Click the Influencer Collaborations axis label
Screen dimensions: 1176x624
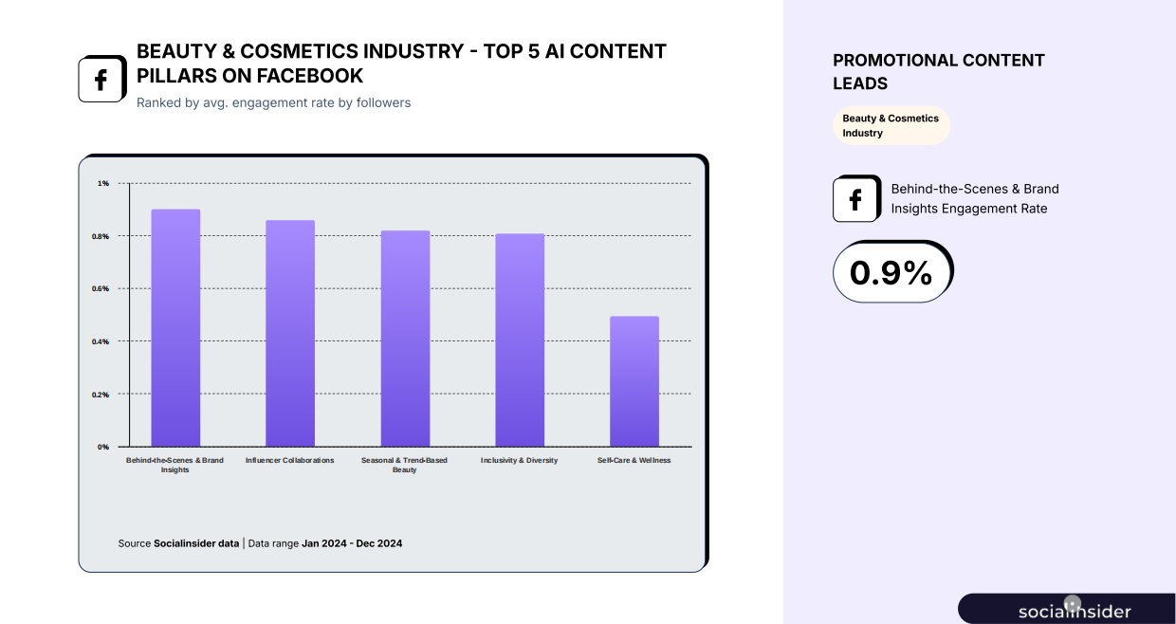(x=290, y=460)
